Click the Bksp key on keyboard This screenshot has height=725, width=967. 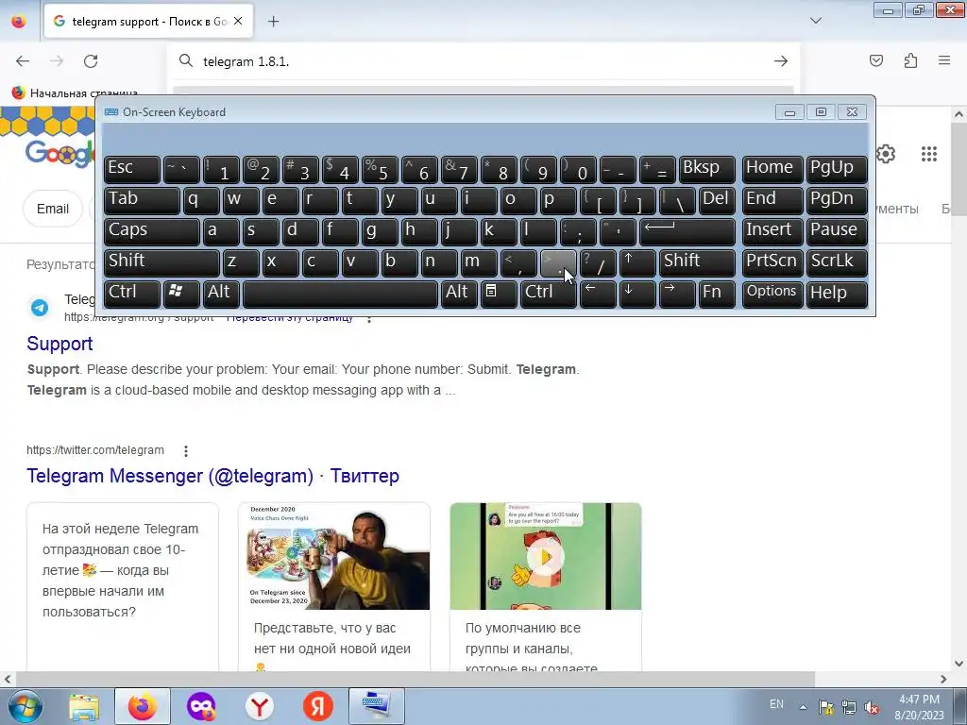pyautogui.click(x=706, y=170)
